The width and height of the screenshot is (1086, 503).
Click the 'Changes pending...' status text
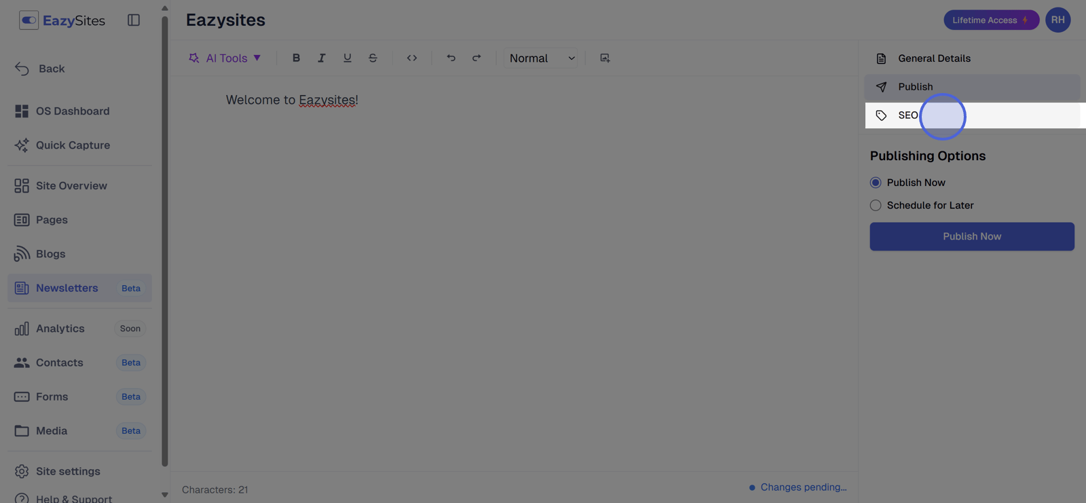(804, 487)
